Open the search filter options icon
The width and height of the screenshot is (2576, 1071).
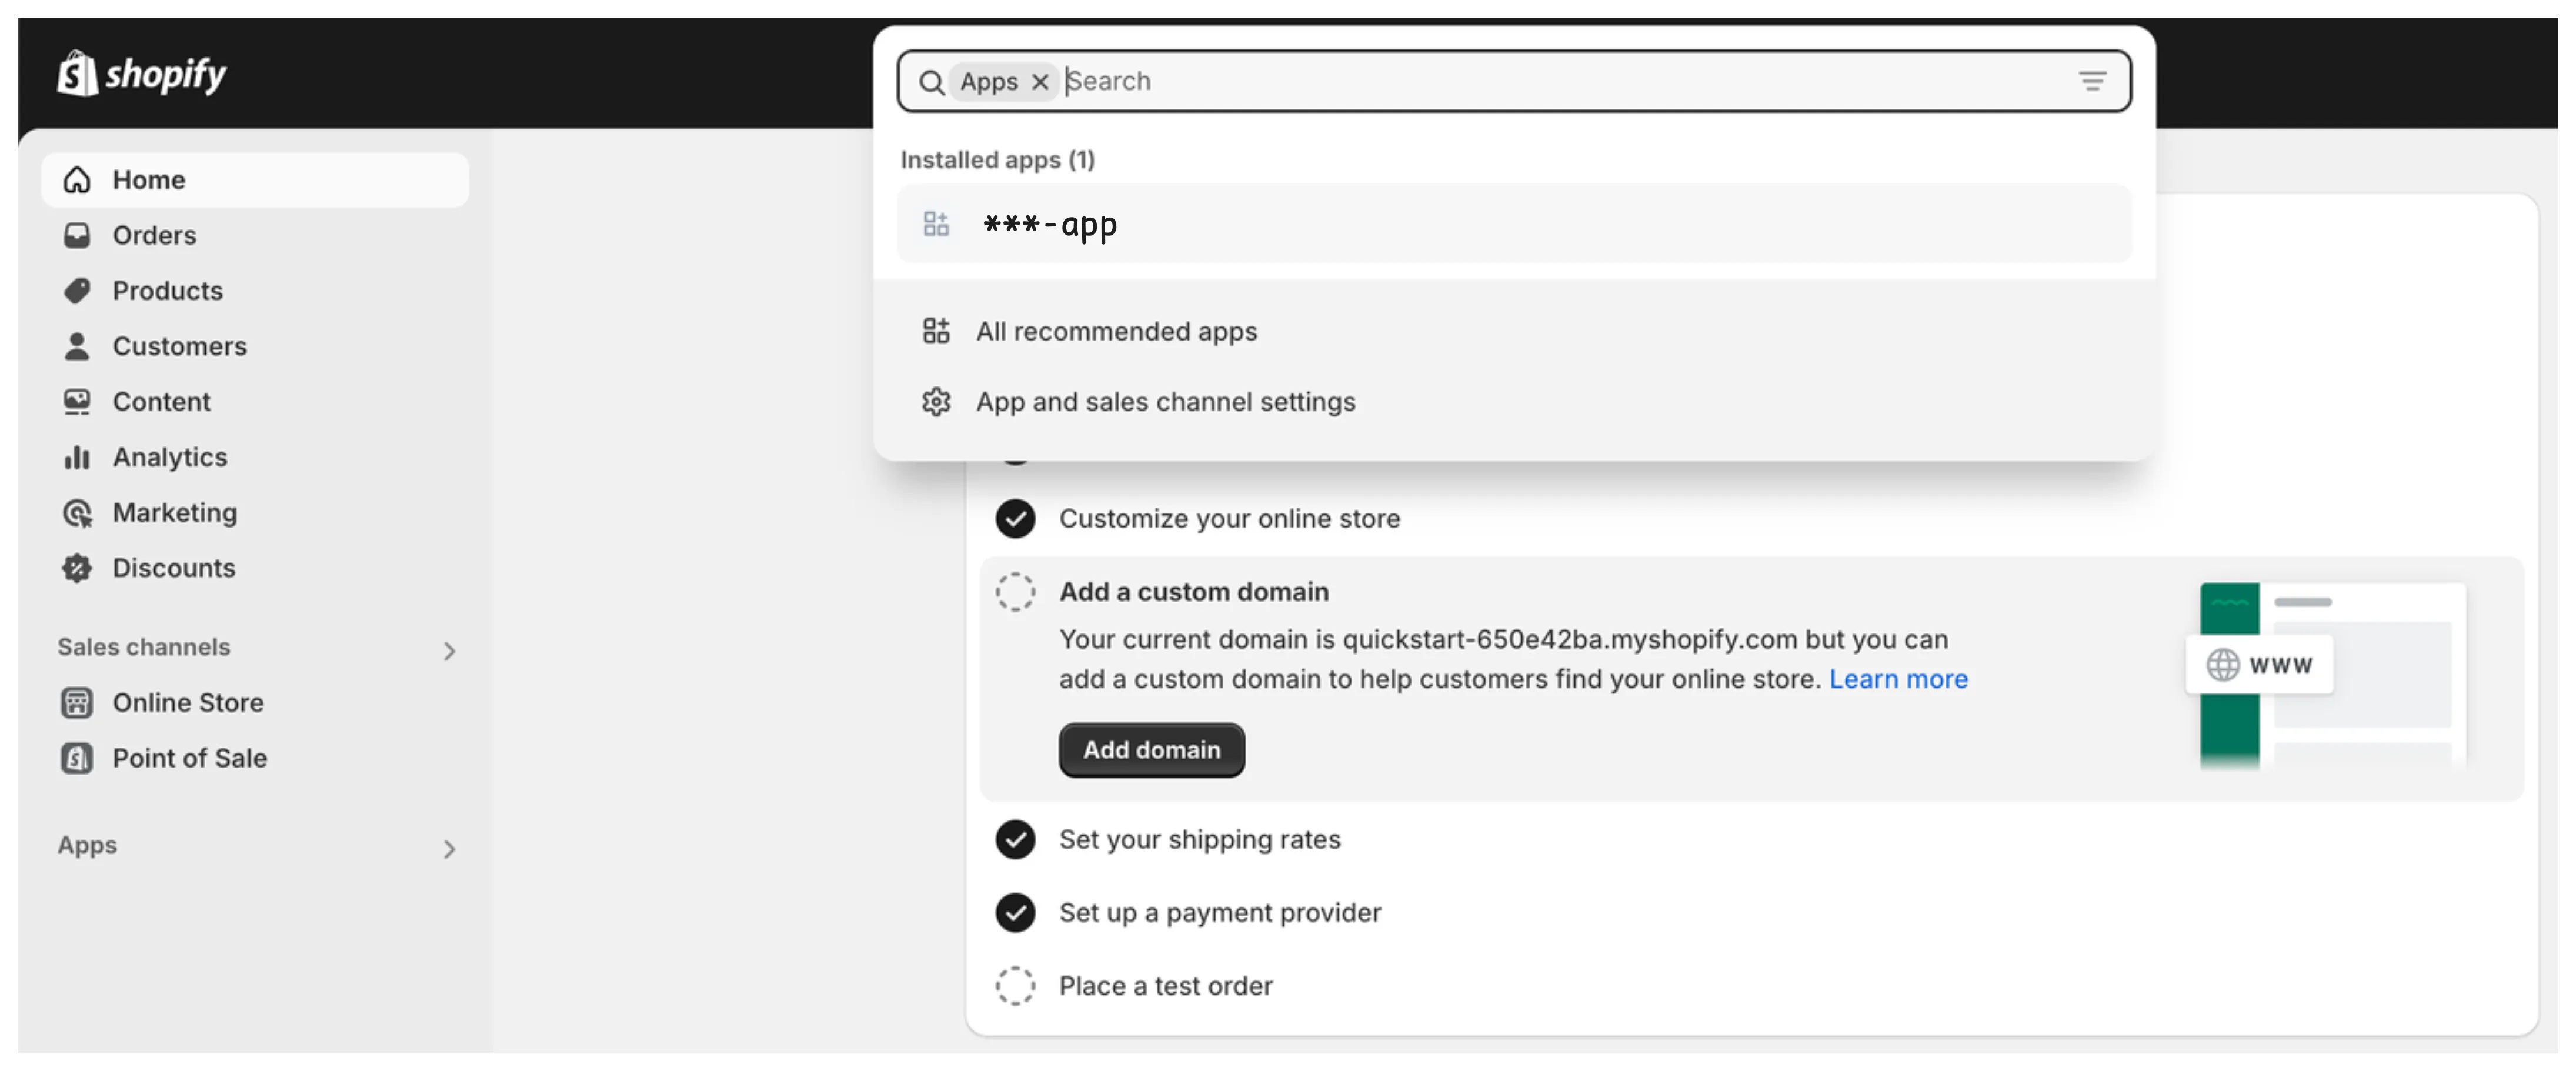pyautogui.click(x=2093, y=81)
